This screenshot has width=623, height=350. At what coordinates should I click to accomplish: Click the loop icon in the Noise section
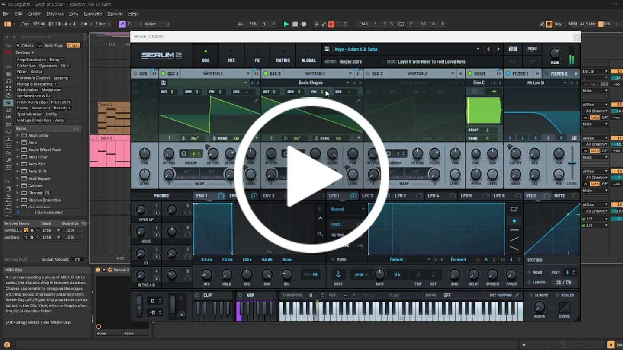coord(475,91)
